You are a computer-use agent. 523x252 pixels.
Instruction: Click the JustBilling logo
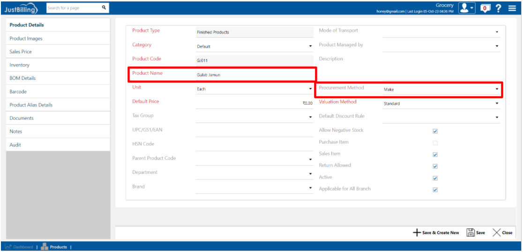(x=22, y=8)
